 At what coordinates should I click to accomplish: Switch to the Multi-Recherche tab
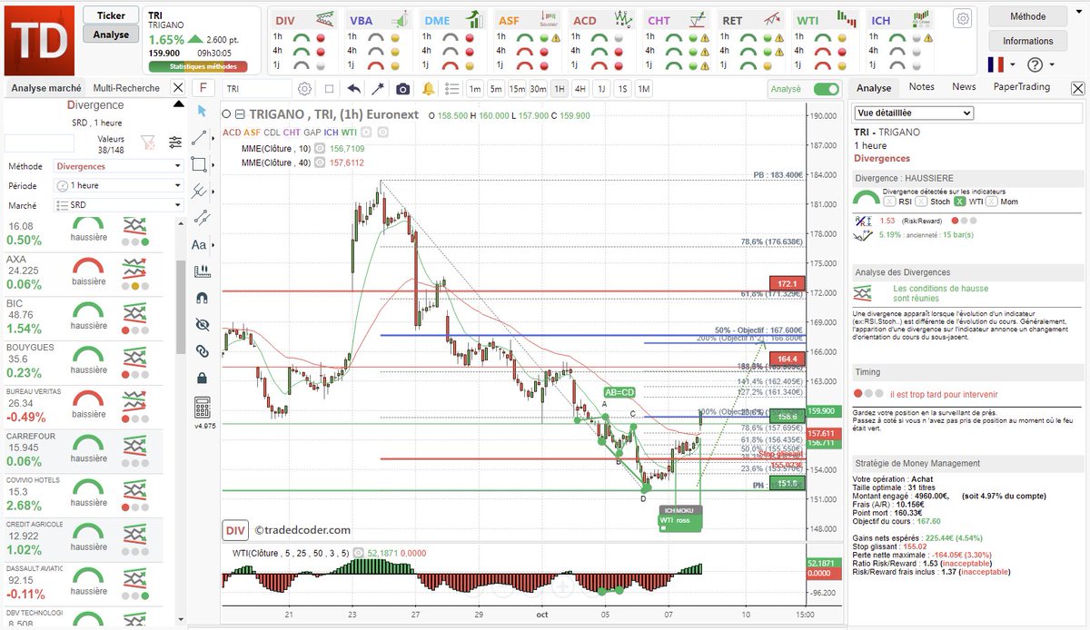click(125, 88)
